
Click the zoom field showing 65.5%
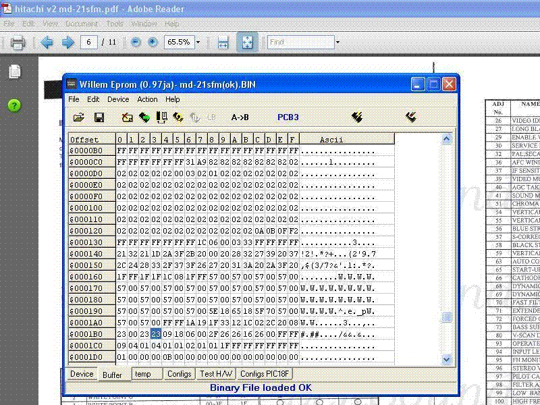click(179, 43)
